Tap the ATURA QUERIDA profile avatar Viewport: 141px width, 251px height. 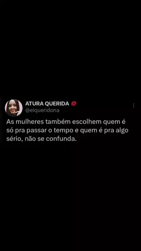(x=14, y=108)
